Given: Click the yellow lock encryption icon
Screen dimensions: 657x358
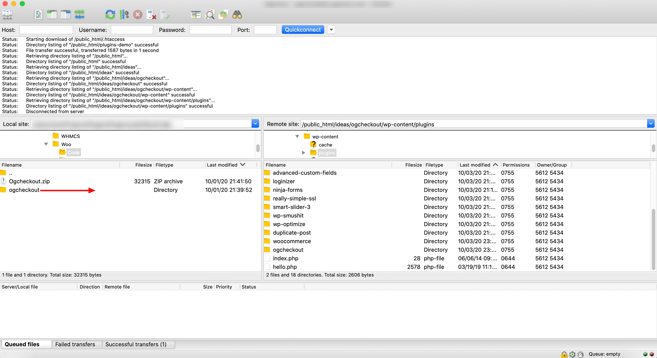Looking at the screenshot, I should coord(564,354).
